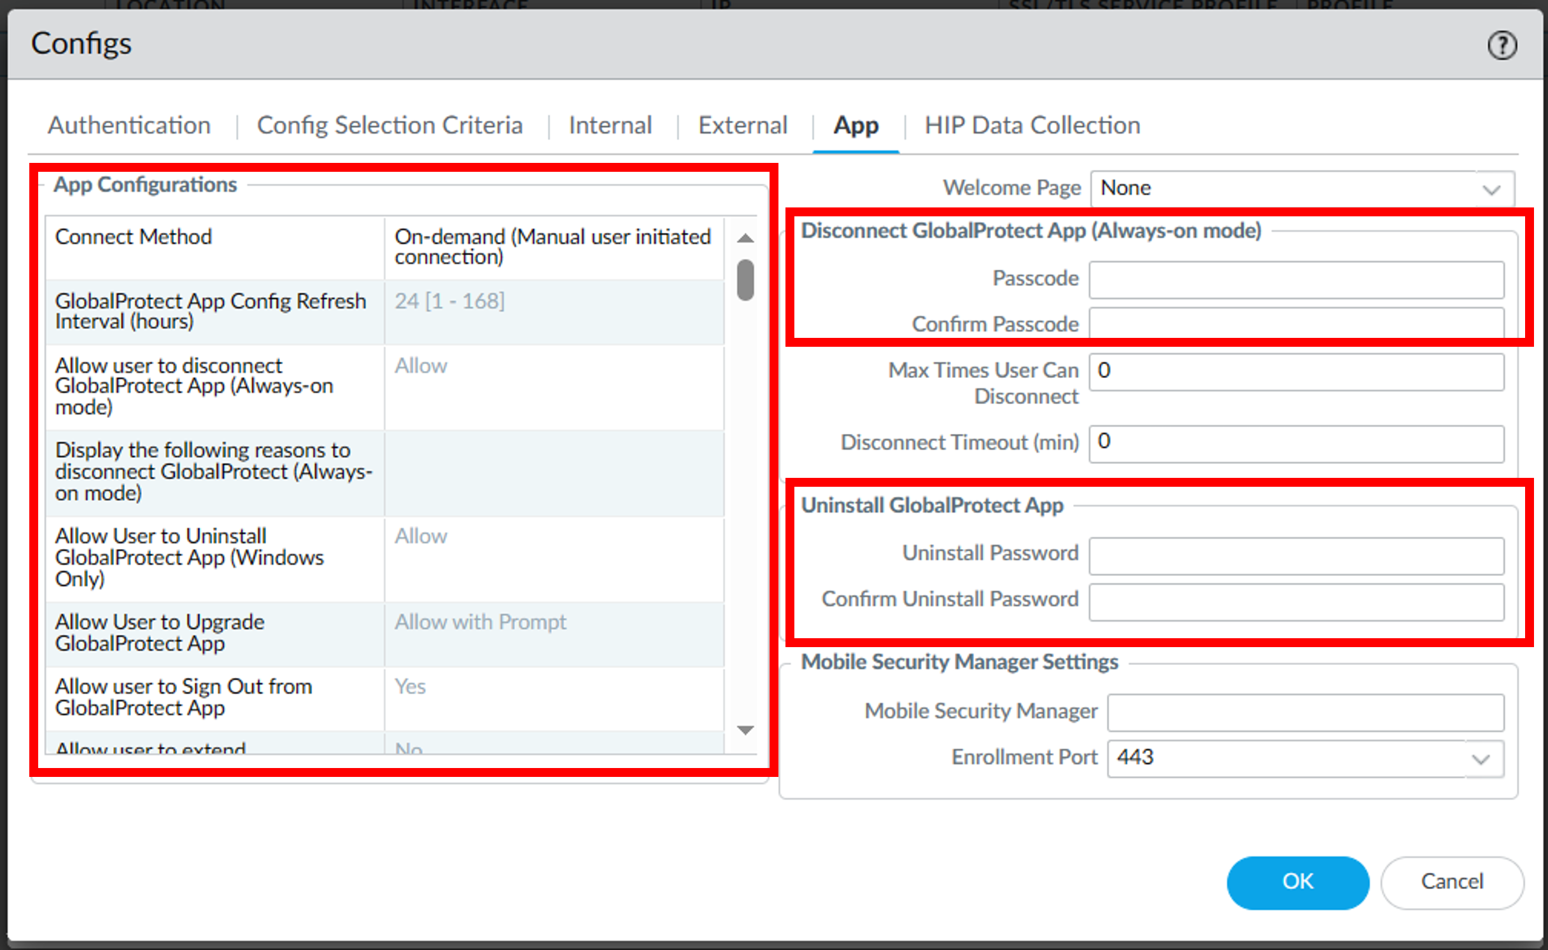Click the App Configurations scrollbar thumb
This screenshot has height=950, width=1548.
pos(745,279)
